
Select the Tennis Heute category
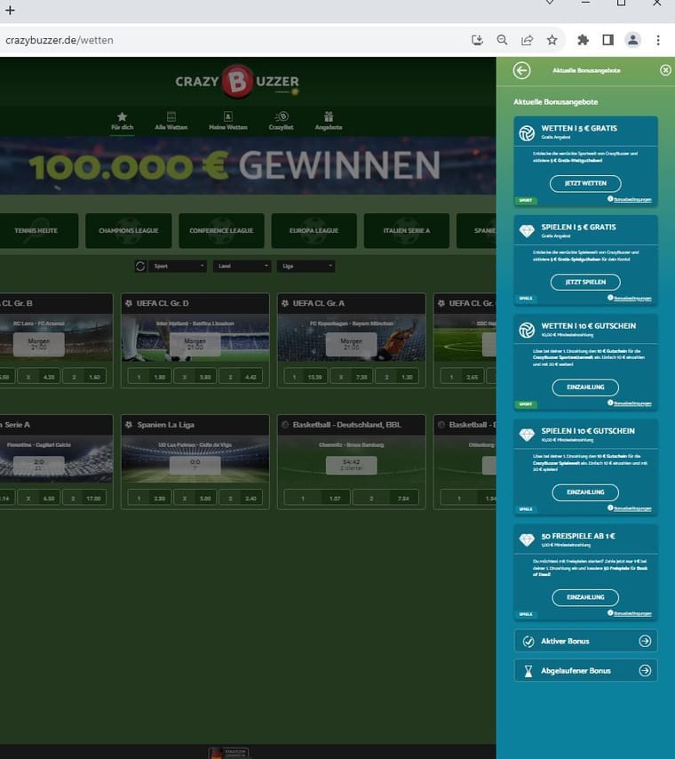(37, 231)
